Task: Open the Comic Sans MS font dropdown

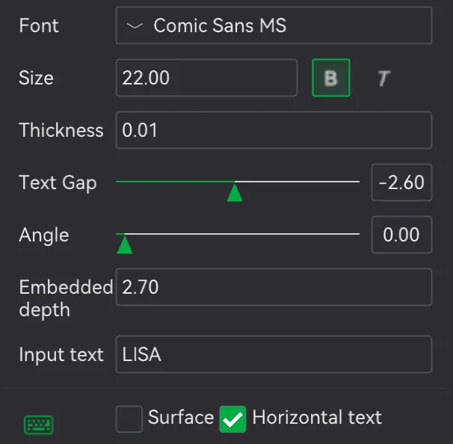Action: click(x=274, y=25)
